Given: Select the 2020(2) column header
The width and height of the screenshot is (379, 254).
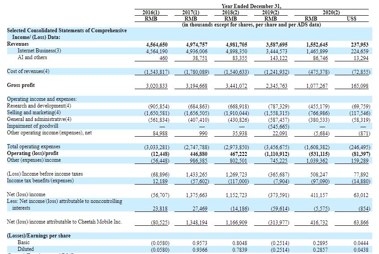Looking at the screenshot, I should pyautogui.click(x=331, y=13).
